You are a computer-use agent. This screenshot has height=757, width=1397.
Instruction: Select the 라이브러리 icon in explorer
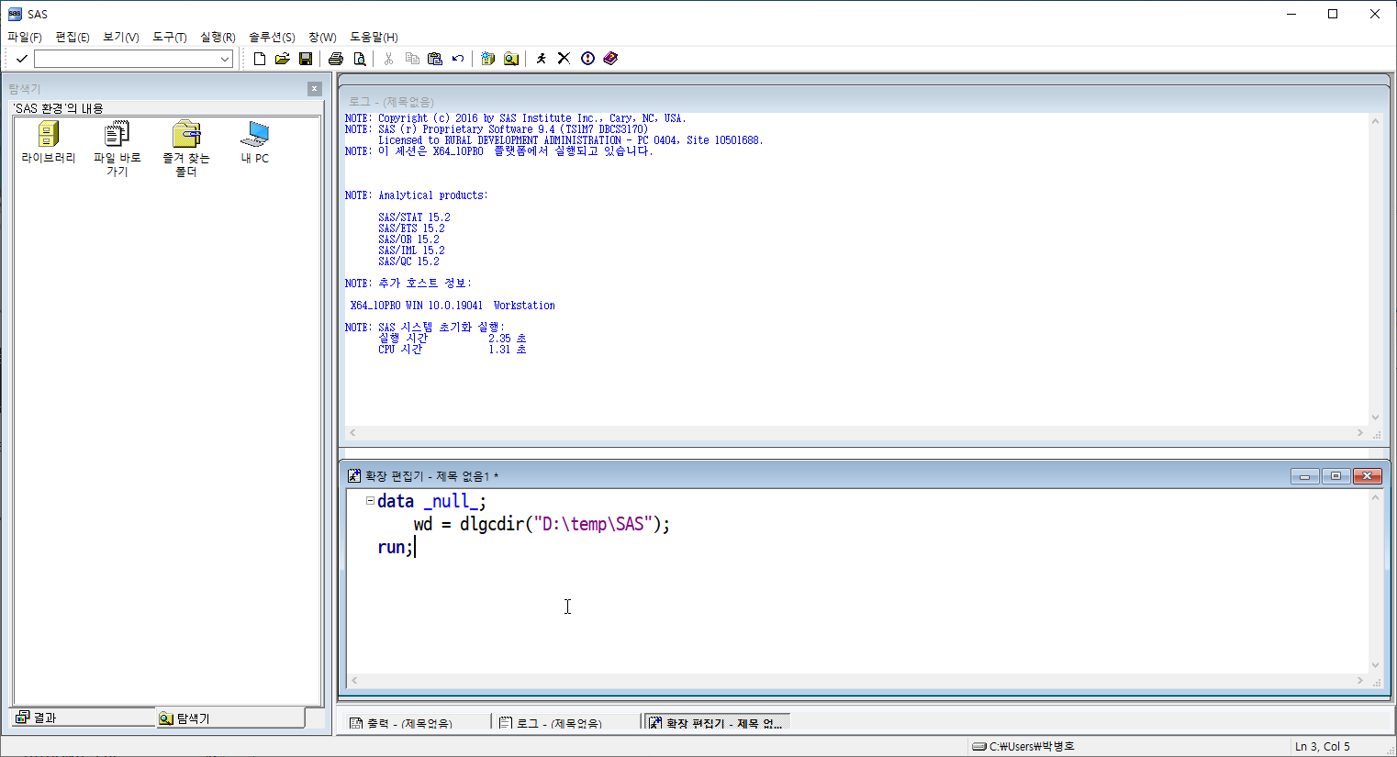(x=49, y=144)
